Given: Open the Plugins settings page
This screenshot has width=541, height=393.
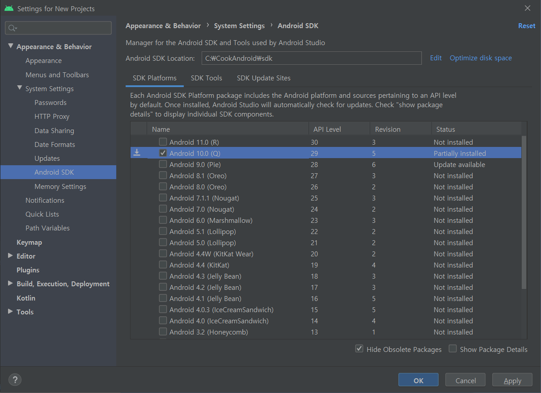Looking at the screenshot, I should tap(28, 270).
